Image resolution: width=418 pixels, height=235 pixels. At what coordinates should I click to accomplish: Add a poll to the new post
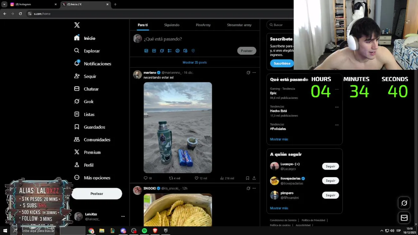tap(169, 51)
